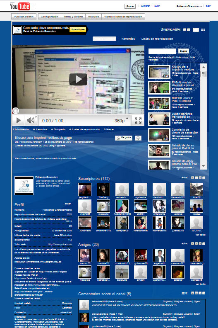This screenshot has width=218, height=328.
Task: Add to Listas de reproducción under player
Action: [84, 129]
